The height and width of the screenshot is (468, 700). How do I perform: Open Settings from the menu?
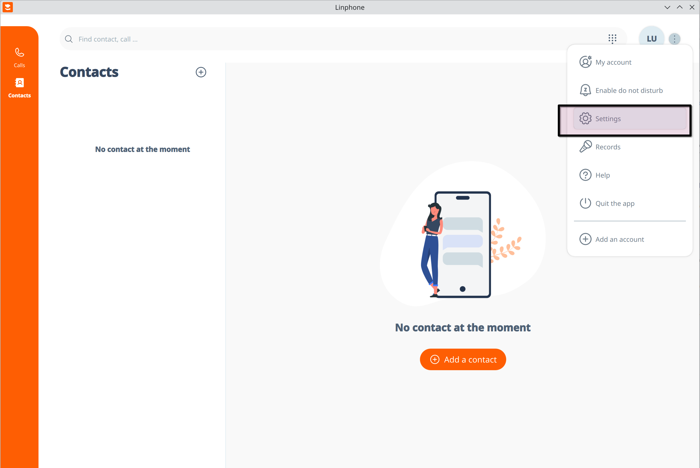608,119
